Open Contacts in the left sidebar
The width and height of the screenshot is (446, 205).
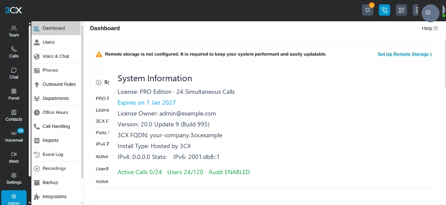[x=14, y=116]
